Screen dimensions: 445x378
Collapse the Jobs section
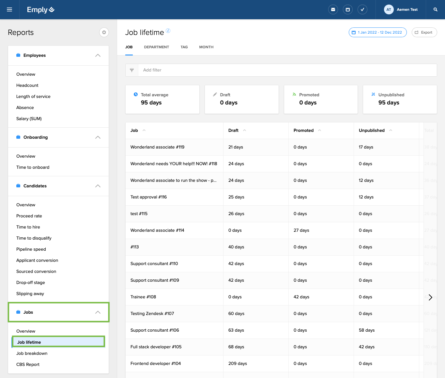click(x=98, y=312)
